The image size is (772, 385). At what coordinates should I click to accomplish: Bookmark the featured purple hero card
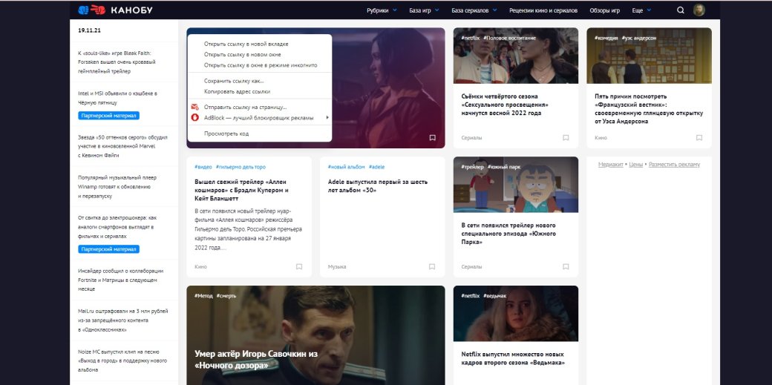tap(432, 138)
